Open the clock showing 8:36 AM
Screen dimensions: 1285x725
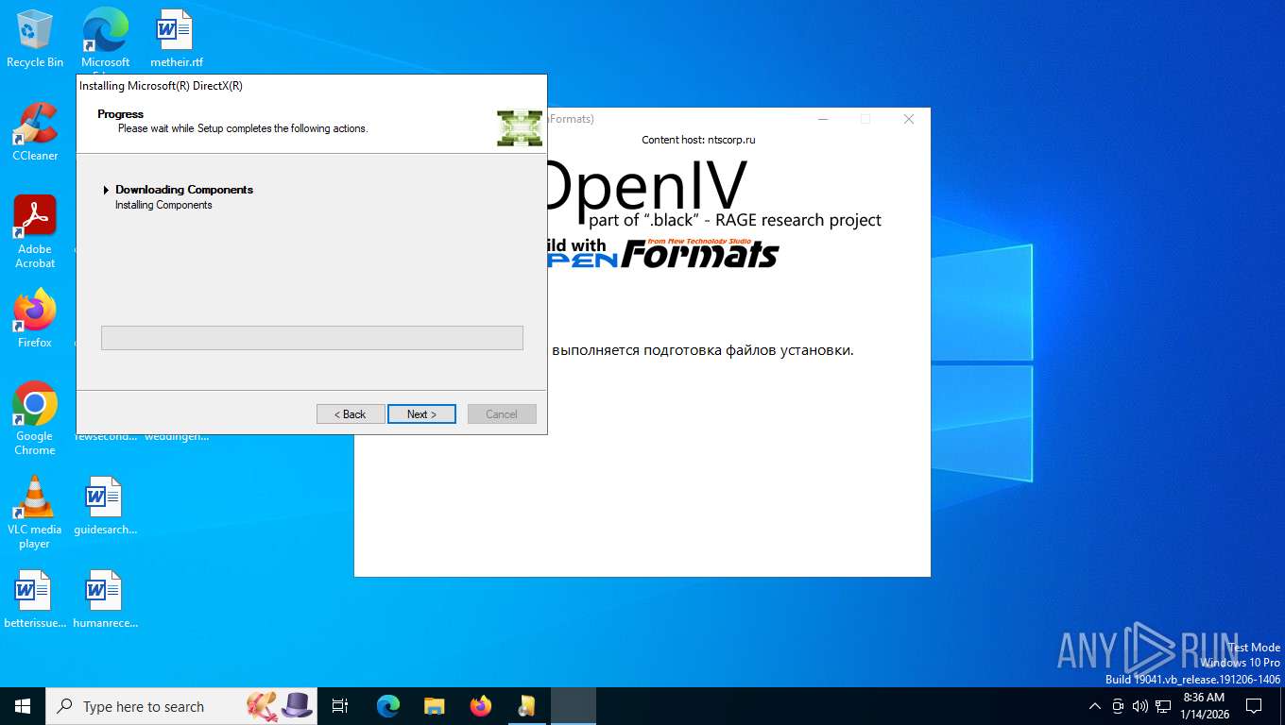click(1204, 706)
